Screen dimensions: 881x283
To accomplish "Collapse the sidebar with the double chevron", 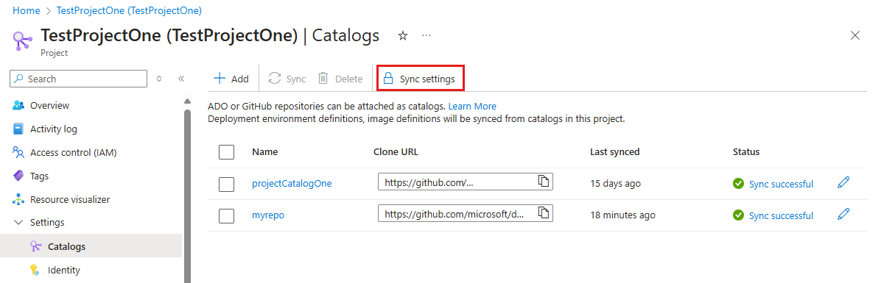I will [x=181, y=79].
